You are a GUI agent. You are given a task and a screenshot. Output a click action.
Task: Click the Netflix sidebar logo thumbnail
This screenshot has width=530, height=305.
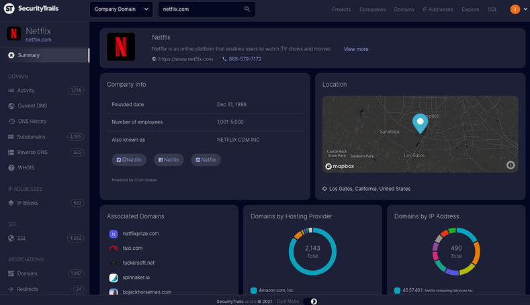coord(14,34)
